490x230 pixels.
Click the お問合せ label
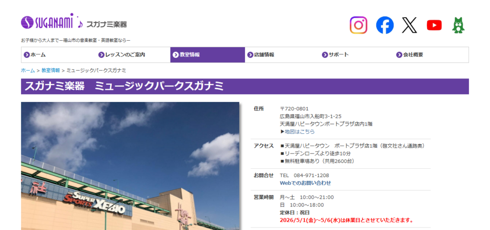pos(264,176)
